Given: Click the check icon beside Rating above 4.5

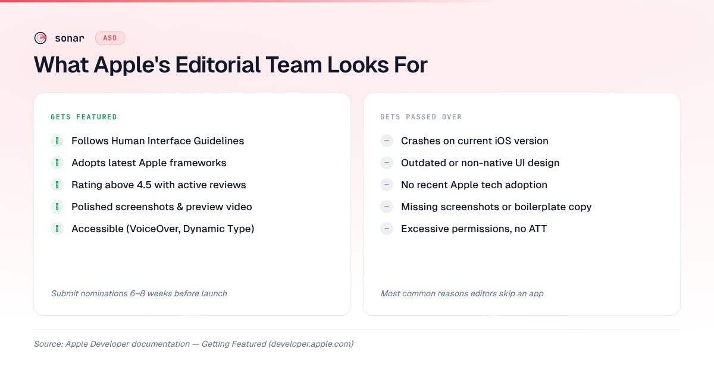Looking at the screenshot, I should (x=57, y=185).
